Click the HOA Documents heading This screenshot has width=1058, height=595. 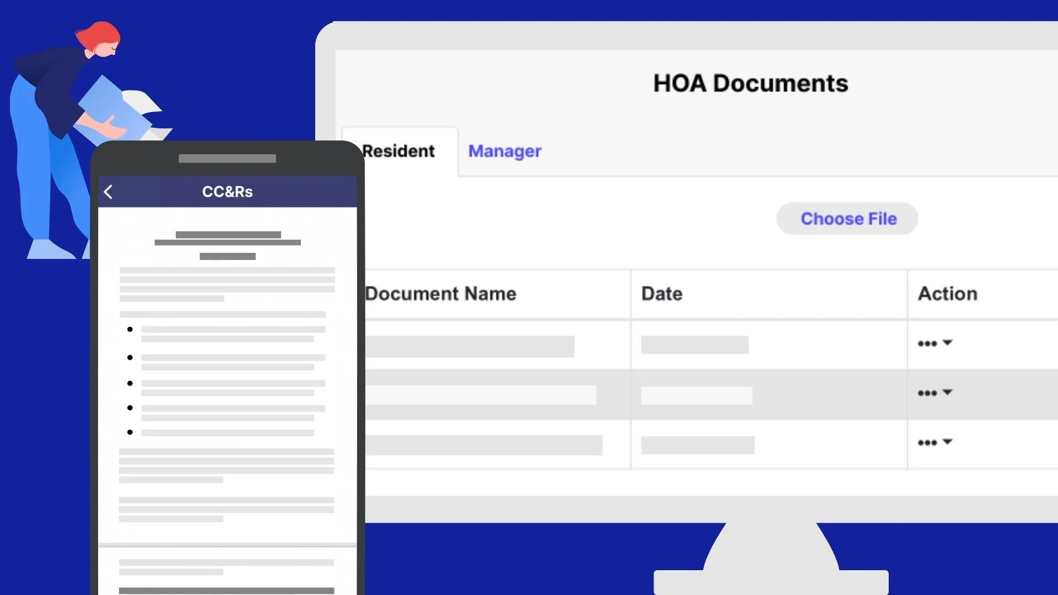(x=751, y=83)
